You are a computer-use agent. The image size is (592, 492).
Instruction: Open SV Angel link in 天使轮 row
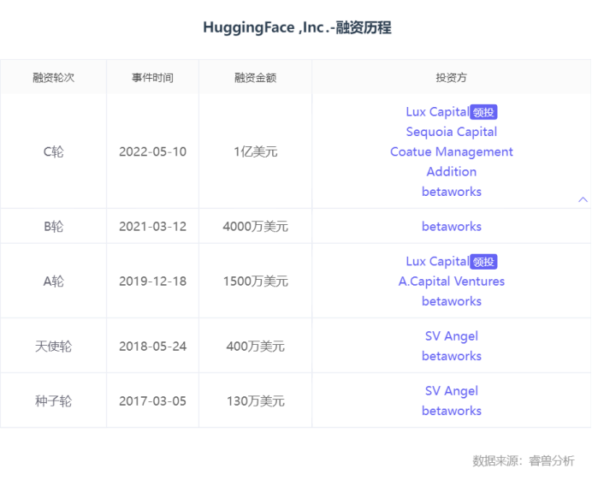[x=452, y=336]
